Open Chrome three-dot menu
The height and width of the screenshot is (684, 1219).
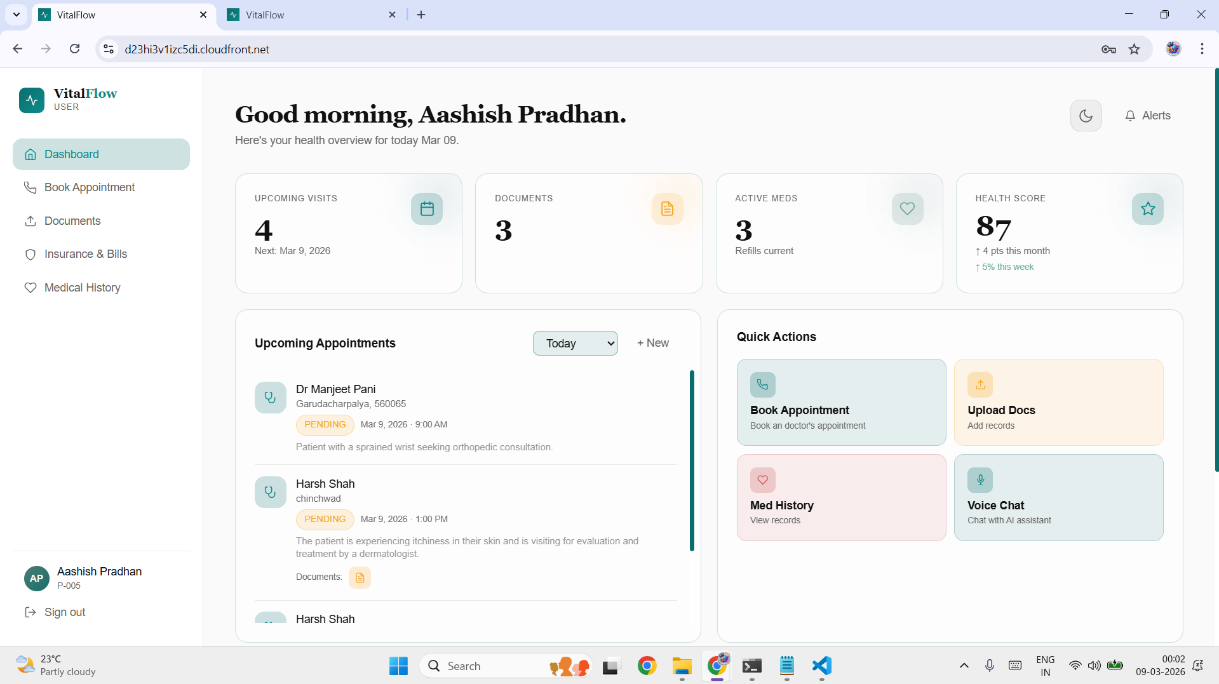click(1202, 49)
